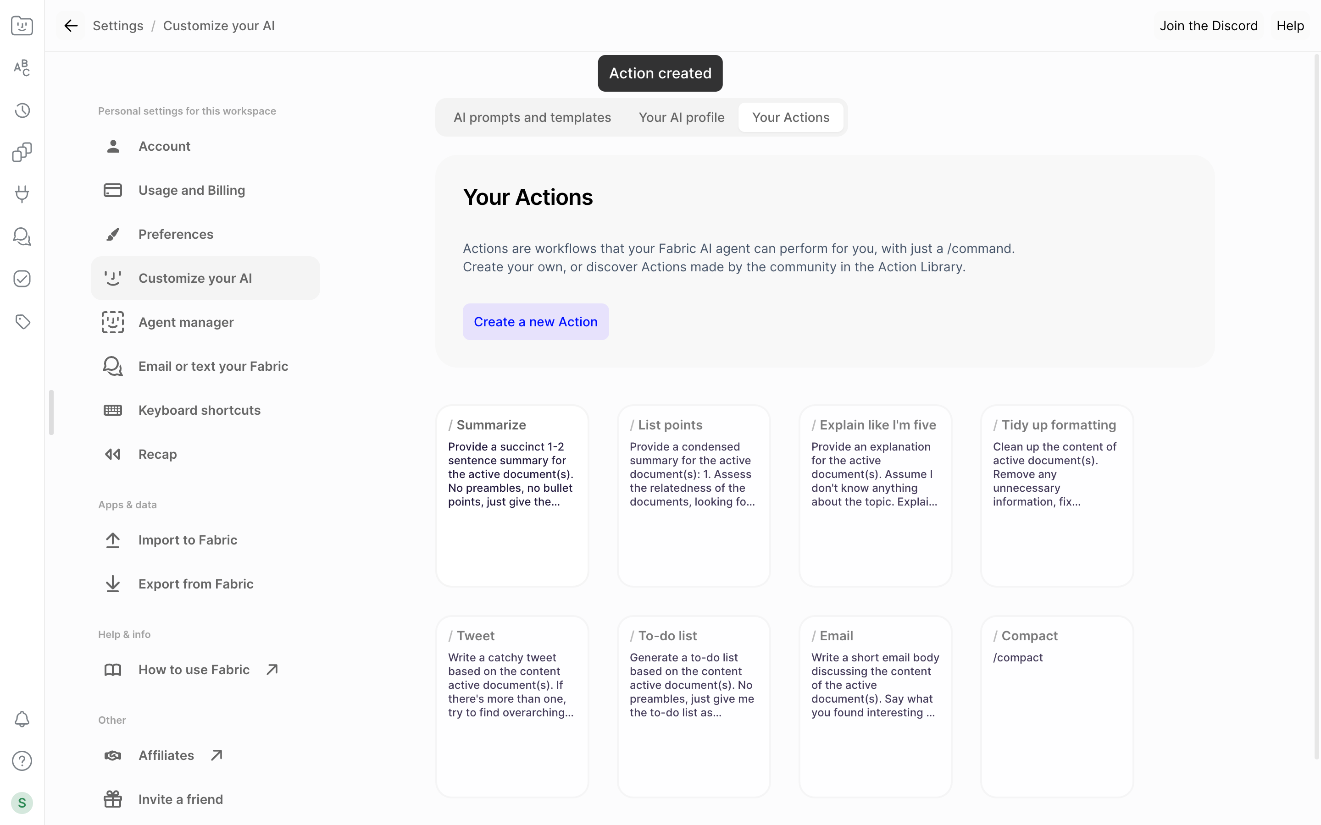Open Import to Fabric
The image size is (1321, 825).
point(205,540)
